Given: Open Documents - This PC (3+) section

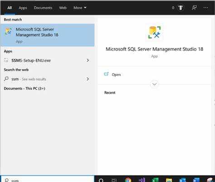Looking at the screenshot, I should pyautogui.click(x=24, y=89).
